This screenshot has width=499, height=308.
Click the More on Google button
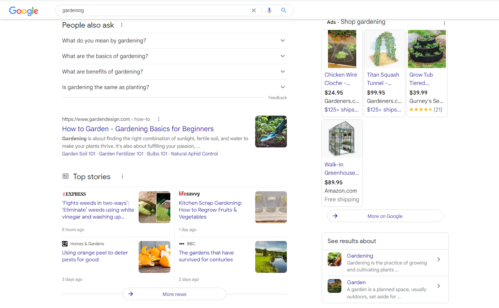pos(385,216)
